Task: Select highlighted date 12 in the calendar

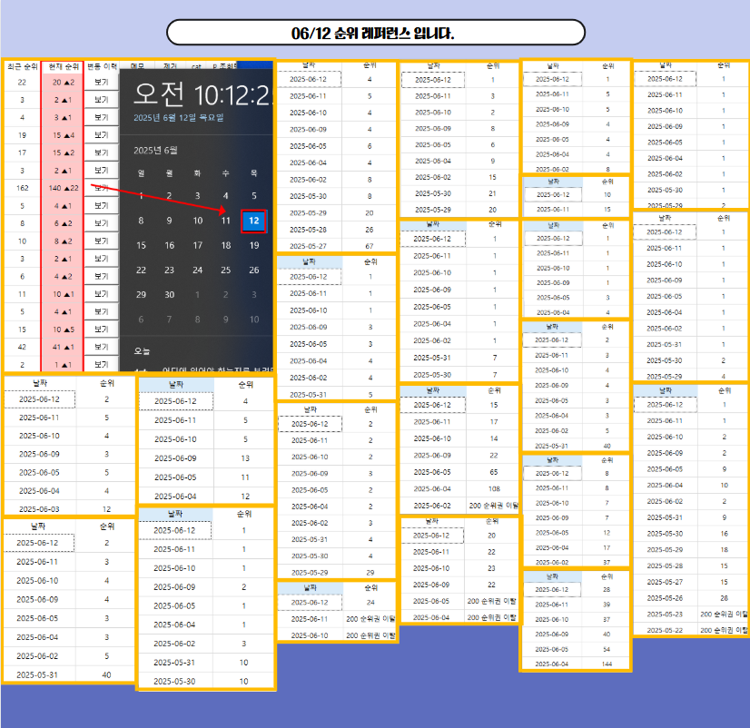Action: (x=254, y=221)
